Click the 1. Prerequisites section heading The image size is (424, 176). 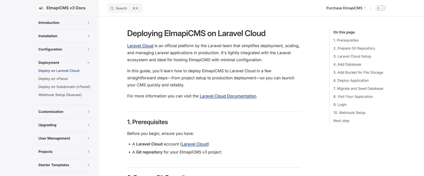click(x=147, y=122)
